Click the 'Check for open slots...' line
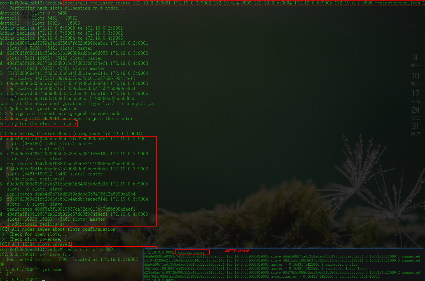 point(33,234)
